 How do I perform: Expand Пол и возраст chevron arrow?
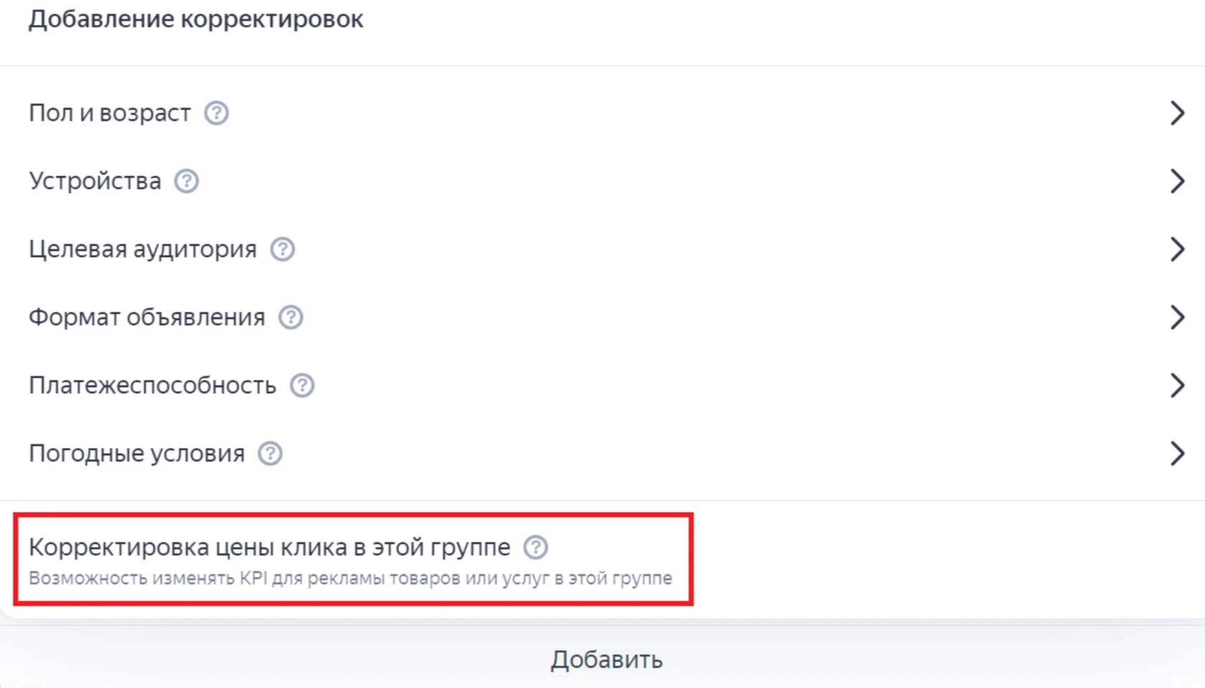pos(1177,113)
